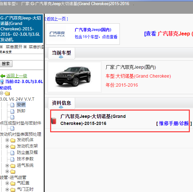This screenshot has width=193, height=192.
Task: Collapse the 3.0L V6 24V V.V.T node
Action: [1, 93]
